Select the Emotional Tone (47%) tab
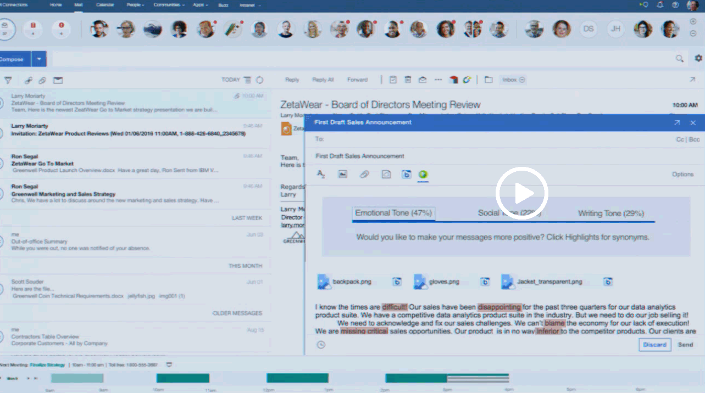 [393, 213]
